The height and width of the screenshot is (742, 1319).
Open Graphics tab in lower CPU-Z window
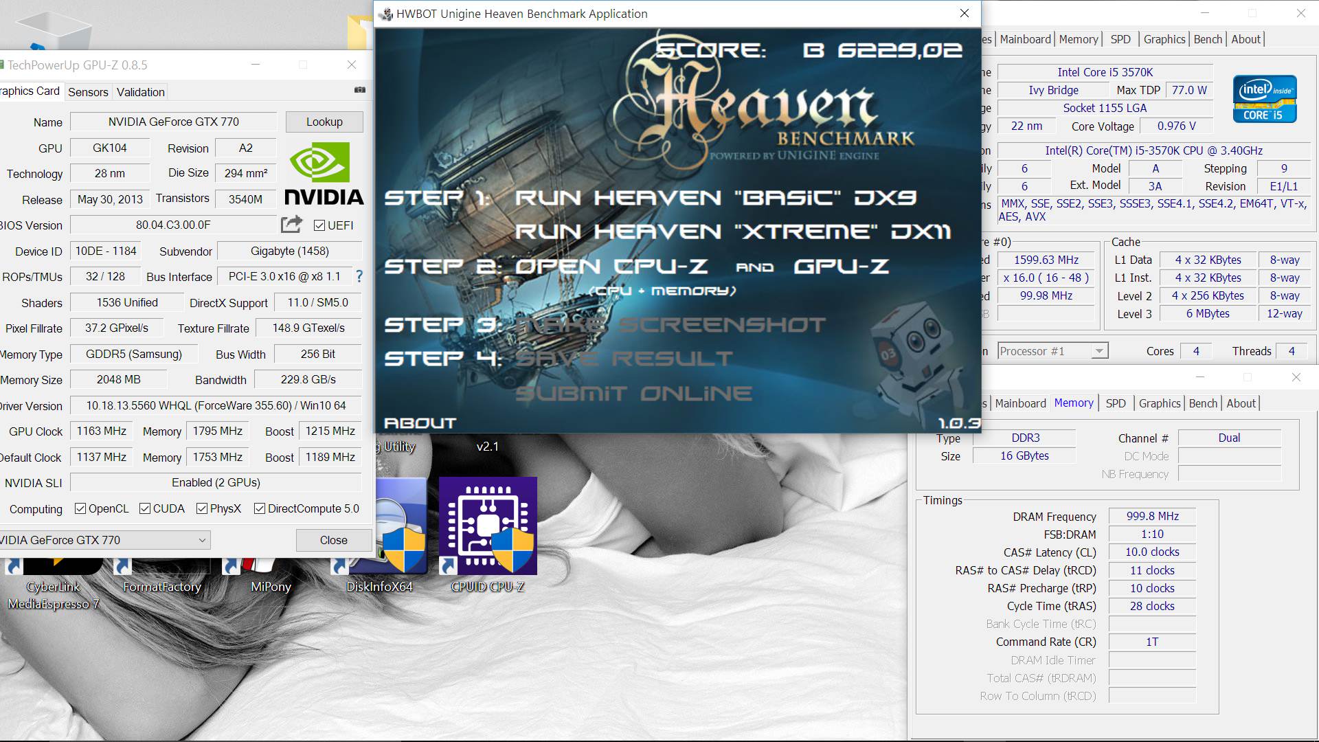pos(1160,403)
